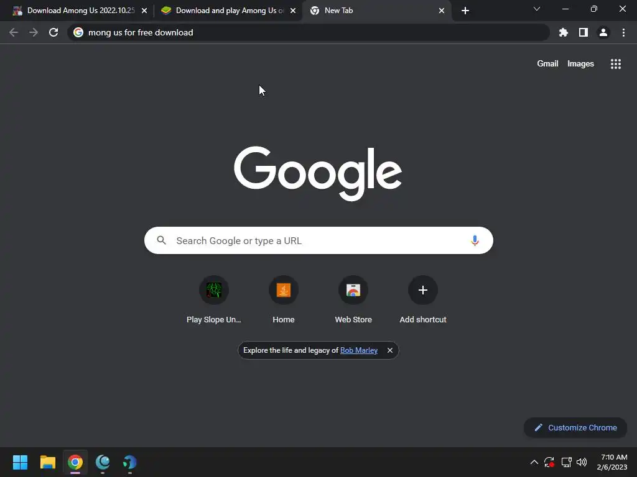Open the Play Slope Un... shortcut
Screen dimensions: 637x477
pos(214,300)
